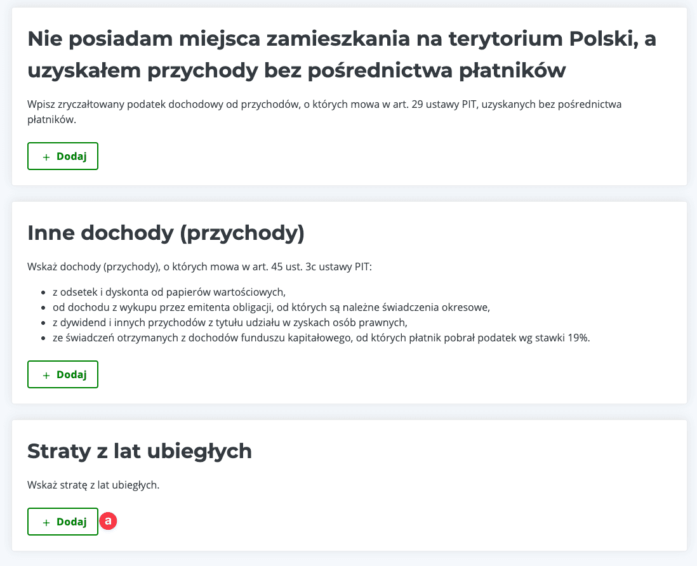This screenshot has width=697, height=566.
Task: Click Dodaj under Inne dochody (przychody)
Action: point(63,374)
